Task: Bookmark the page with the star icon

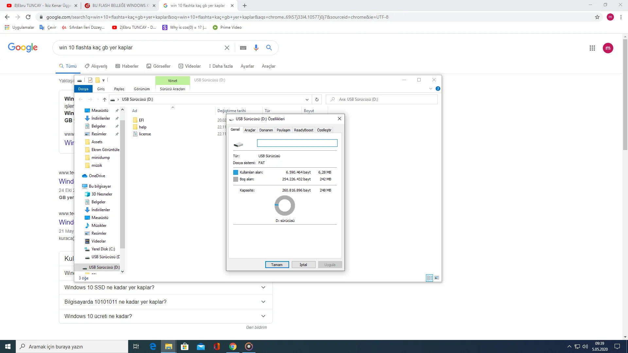Action: [x=597, y=17]
